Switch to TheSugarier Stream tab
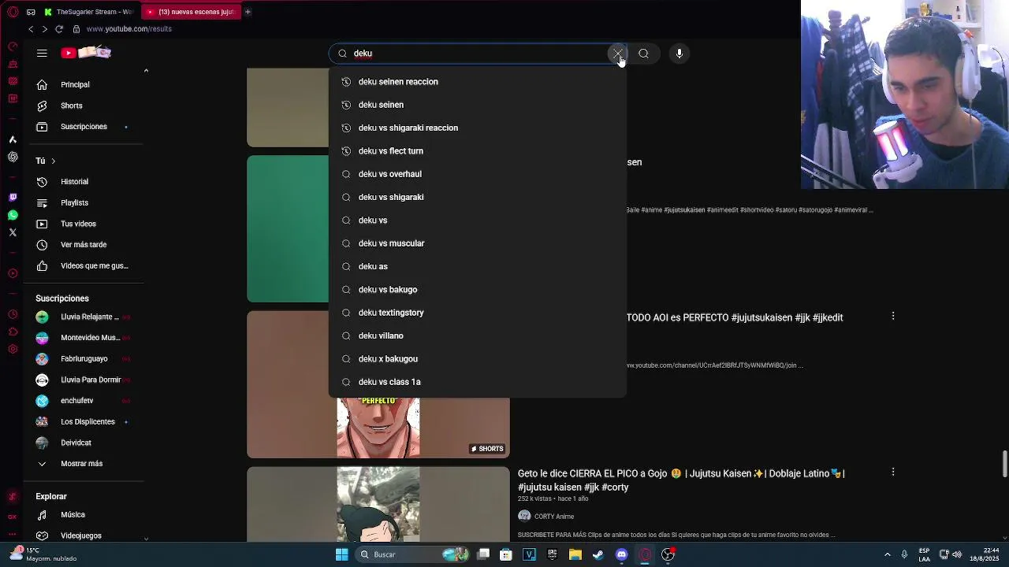 coord(89,12)
